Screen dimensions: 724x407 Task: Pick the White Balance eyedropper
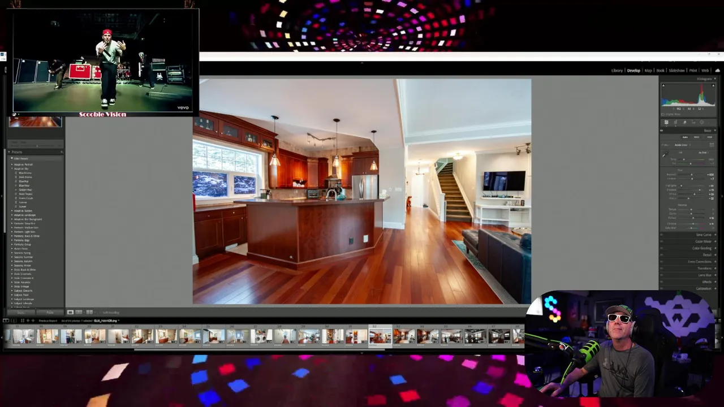pyautogui.click(x=665, y=155)
